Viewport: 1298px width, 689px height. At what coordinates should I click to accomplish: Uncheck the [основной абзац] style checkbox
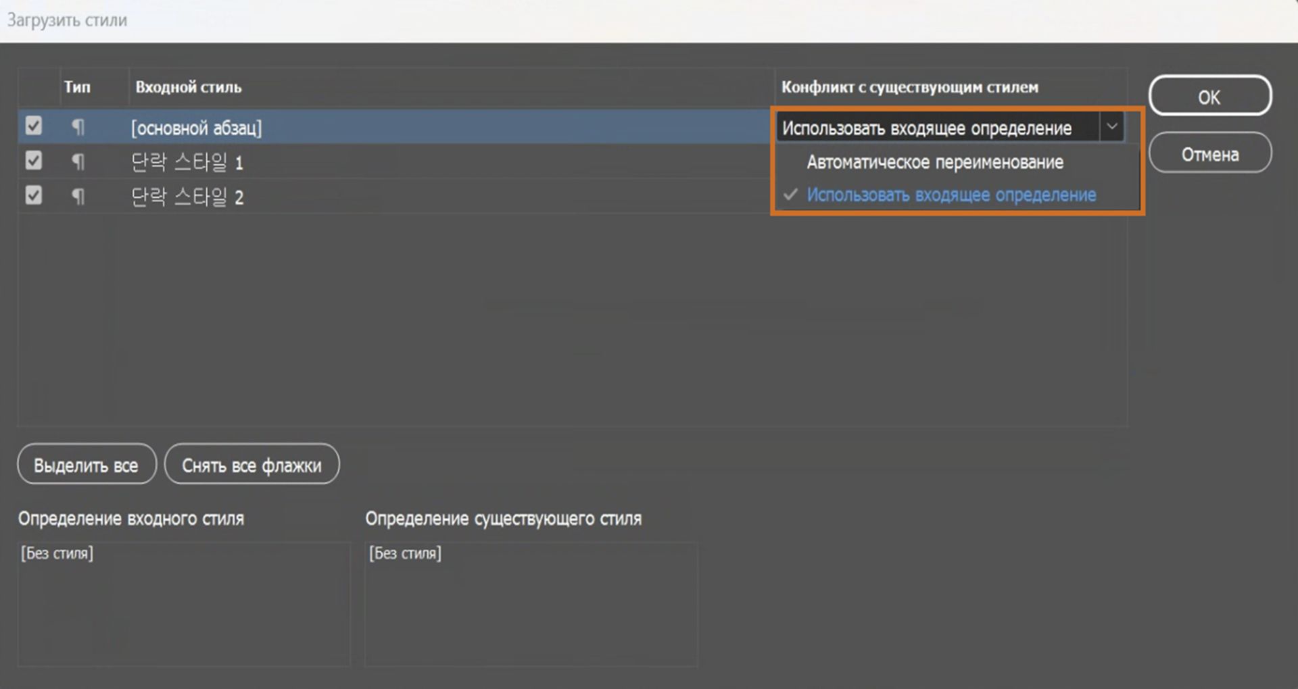pos(33,126)
